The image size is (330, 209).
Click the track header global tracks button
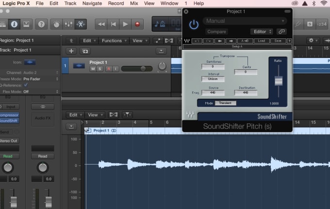[161, 51]
